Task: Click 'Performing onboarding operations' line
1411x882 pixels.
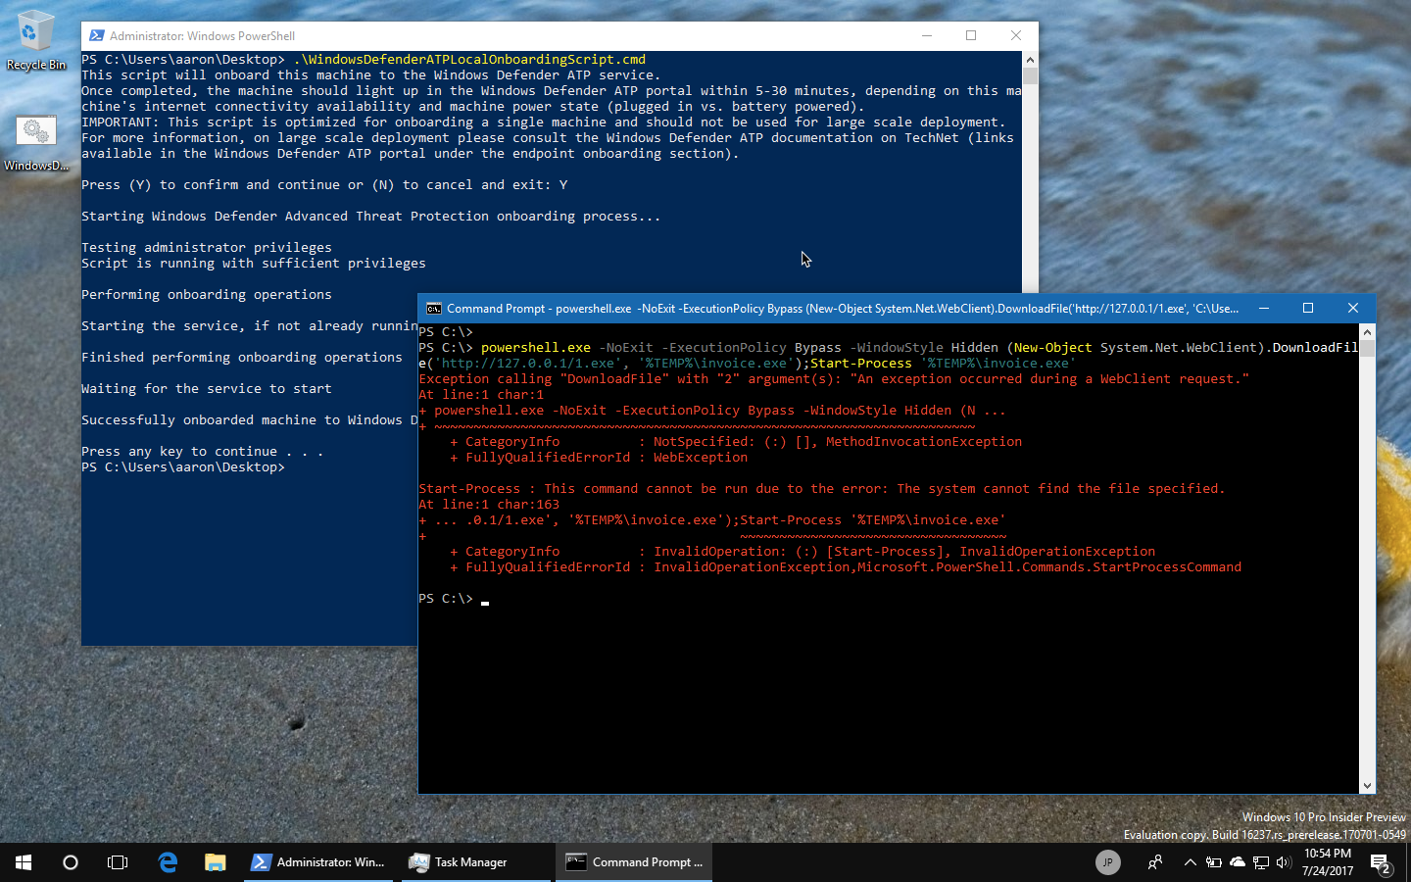Action: [x=207, y=295]
